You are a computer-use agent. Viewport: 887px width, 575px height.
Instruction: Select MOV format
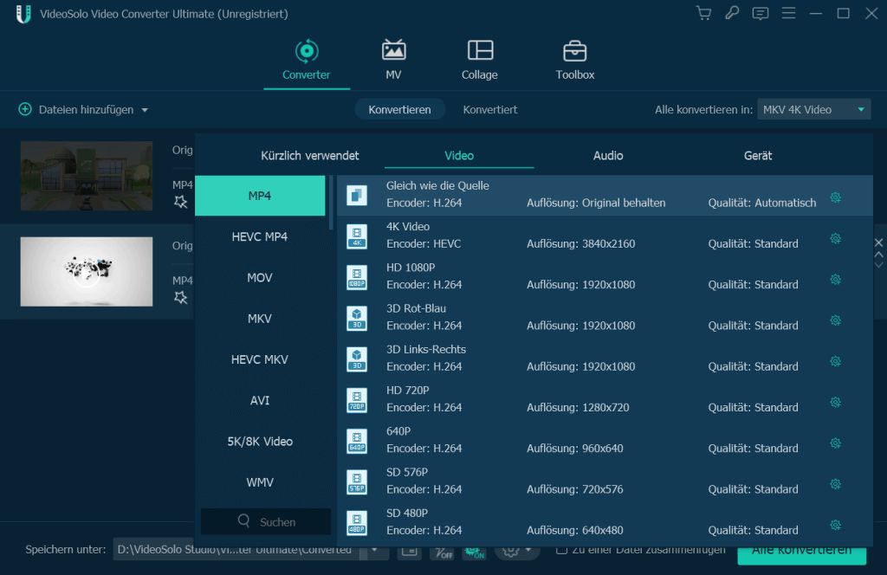point(260,278)
